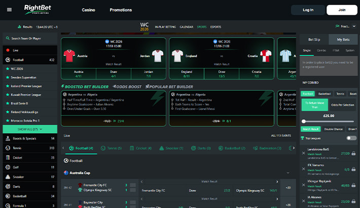The width and height of the screenshot is (360, 208).
Task: Open the POPULAR BET BUILDER tab
Action: (169, 87)
